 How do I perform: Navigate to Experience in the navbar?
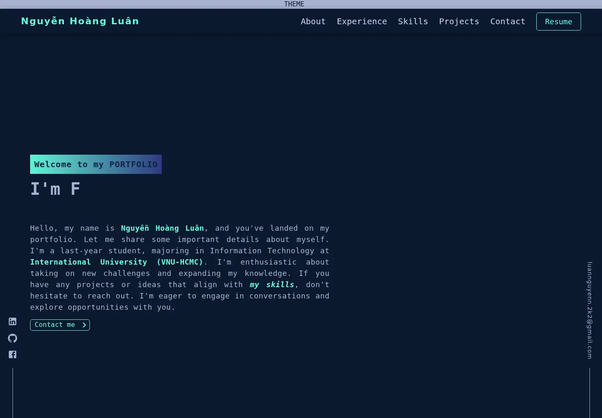click(x=362, y=21)
